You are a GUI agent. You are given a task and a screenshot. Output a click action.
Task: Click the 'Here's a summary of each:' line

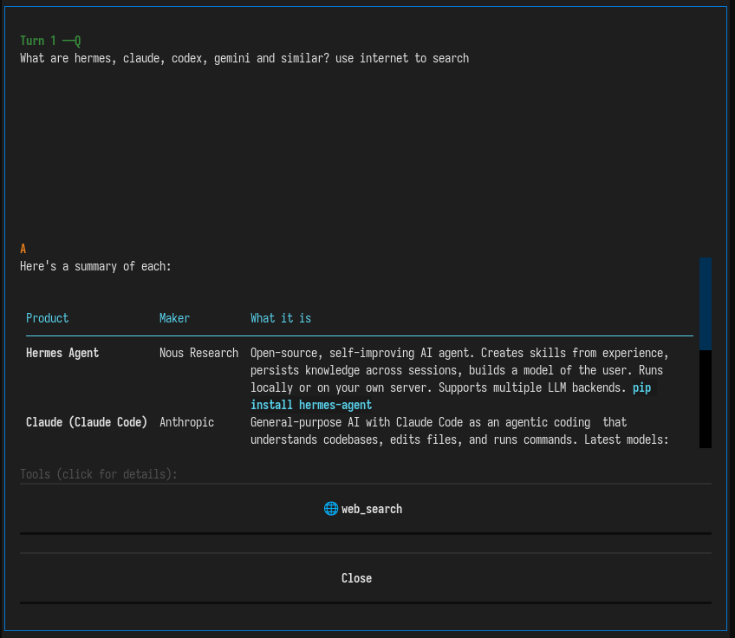click(95, 266)
